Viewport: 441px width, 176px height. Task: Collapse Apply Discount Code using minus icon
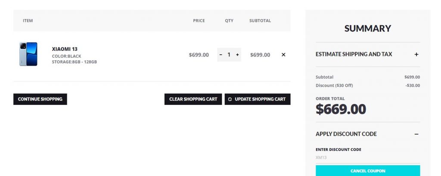416,134
